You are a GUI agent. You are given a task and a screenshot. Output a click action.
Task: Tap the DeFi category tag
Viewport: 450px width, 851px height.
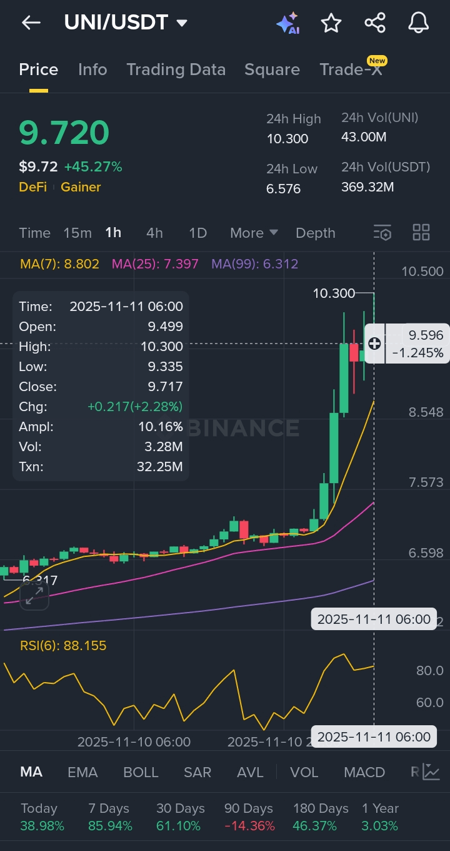[x=32, y=187]
